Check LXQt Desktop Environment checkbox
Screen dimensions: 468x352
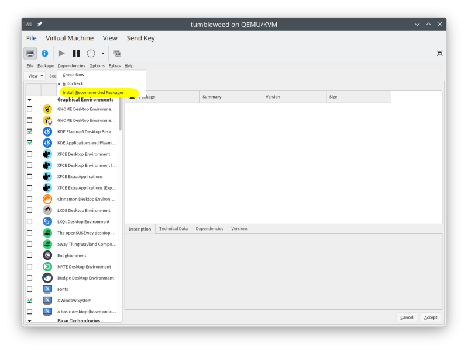(x=30, y=222)
